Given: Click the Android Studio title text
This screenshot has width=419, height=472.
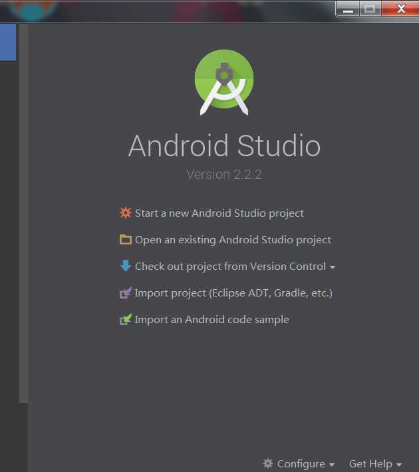Looking at the screenshot, I should pos(224,146).
